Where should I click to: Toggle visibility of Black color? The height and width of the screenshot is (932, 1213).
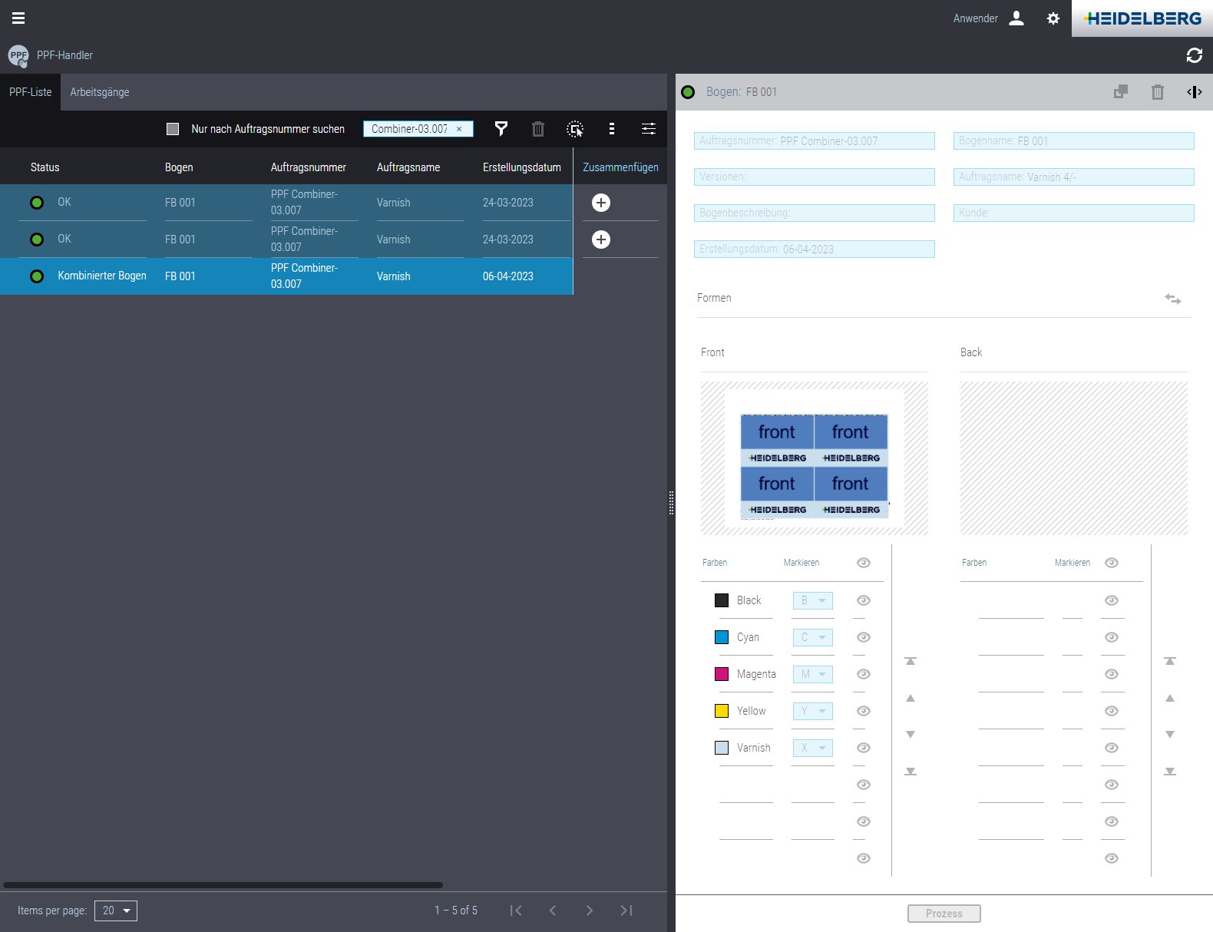864,600
